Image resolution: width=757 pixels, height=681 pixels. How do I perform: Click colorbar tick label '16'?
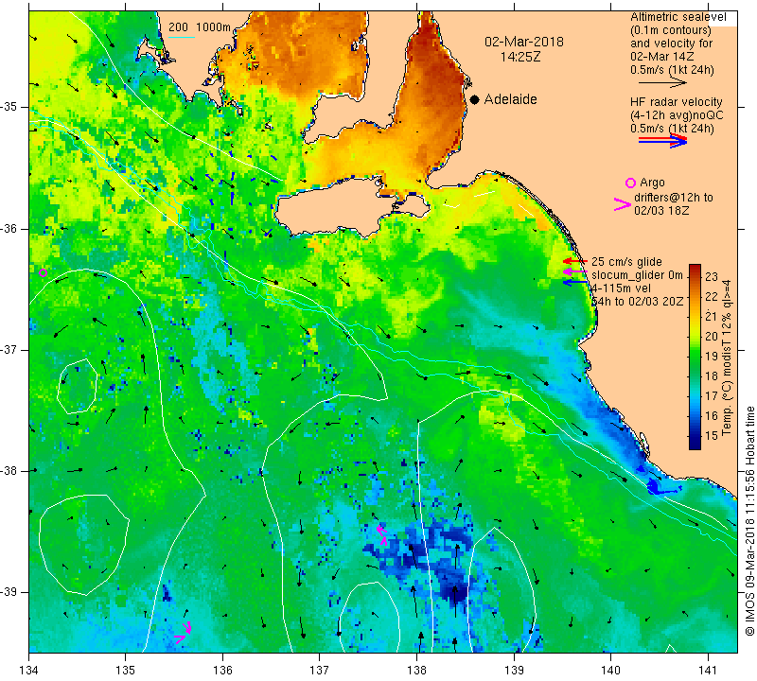712,415
